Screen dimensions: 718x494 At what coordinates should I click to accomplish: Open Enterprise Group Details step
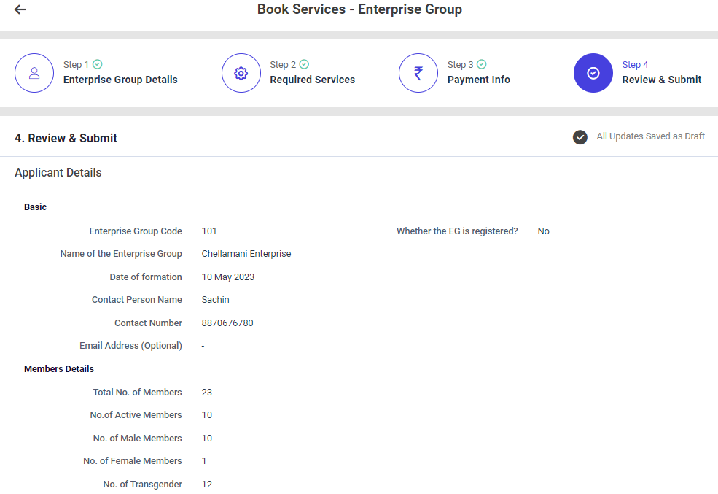tap(120, 80)
